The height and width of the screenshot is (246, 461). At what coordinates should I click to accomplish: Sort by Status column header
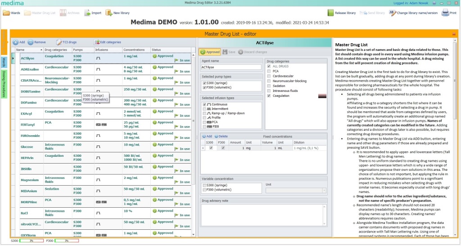click(171, 50)
